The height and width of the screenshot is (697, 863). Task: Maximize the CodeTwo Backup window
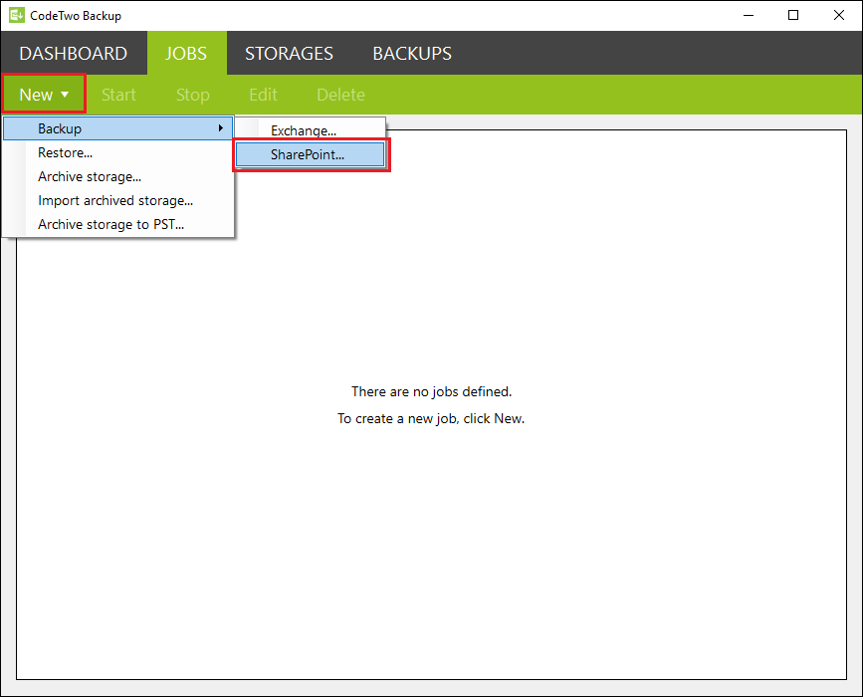tap(793, 15)
